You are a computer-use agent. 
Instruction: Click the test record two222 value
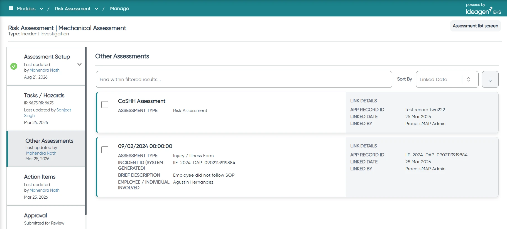click(x=425, y=110)
